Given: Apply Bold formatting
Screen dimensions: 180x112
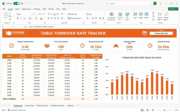Looking at the screenshot, I should pos(18,18).
